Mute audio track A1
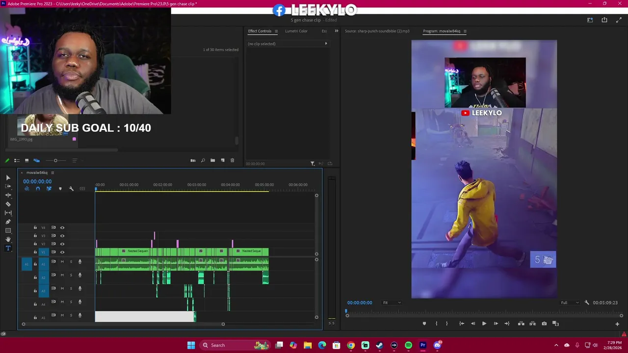This screenshot has height=353, width=628. click(62, 262)
